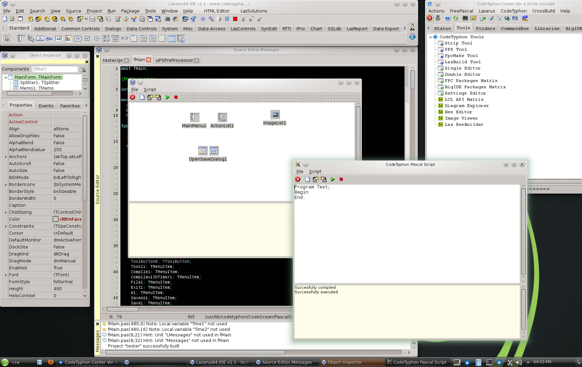Click the Pause icon in Lazarus IDE toolbar

coord(227,19)
